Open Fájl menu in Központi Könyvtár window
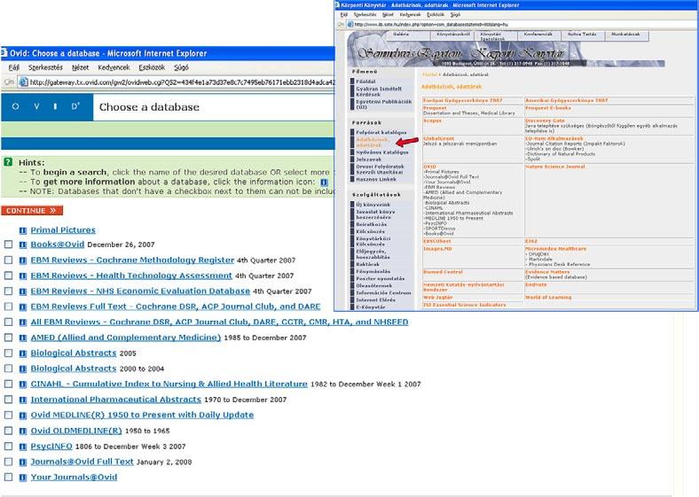 tap(343, 15)
